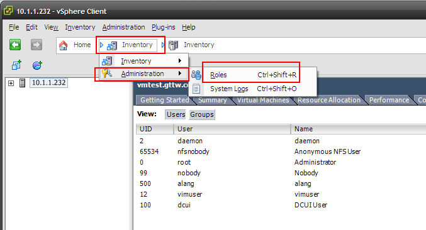Select the root user row

coord(281,162)
